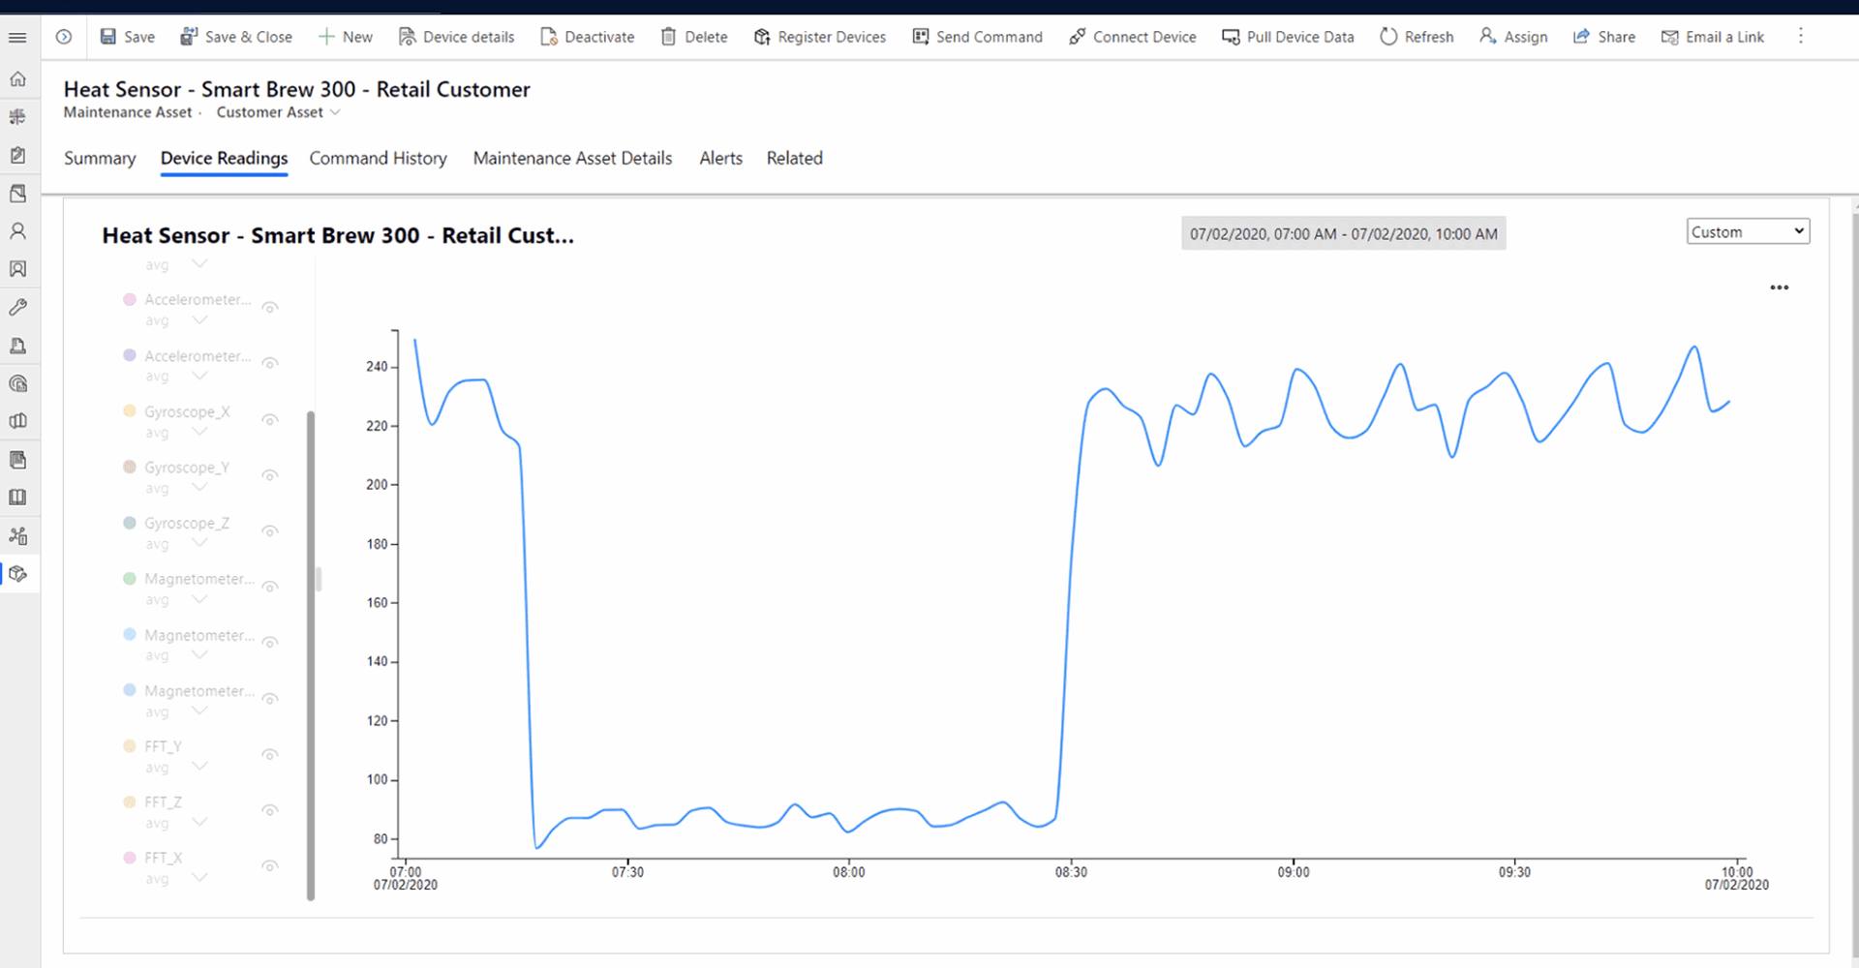Select the Device Readings tab
The width and height of the screenshot is (1859, 968).
[224, 158]
